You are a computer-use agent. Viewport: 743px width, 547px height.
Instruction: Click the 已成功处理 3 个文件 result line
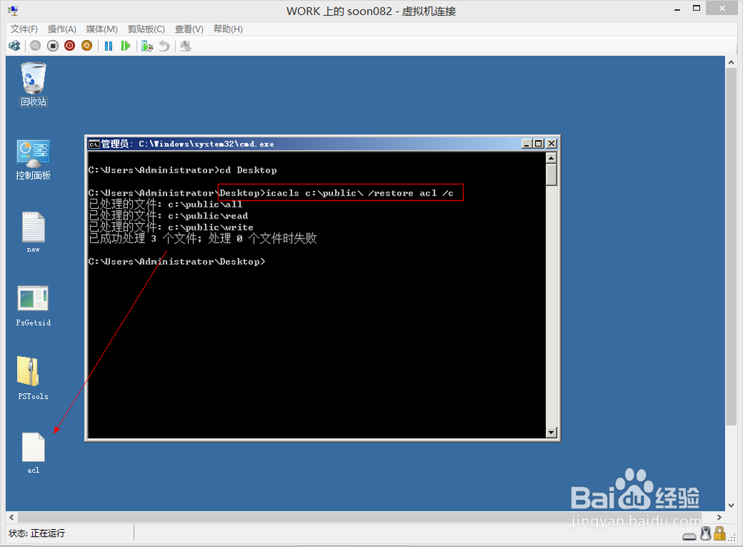point(202,239)
